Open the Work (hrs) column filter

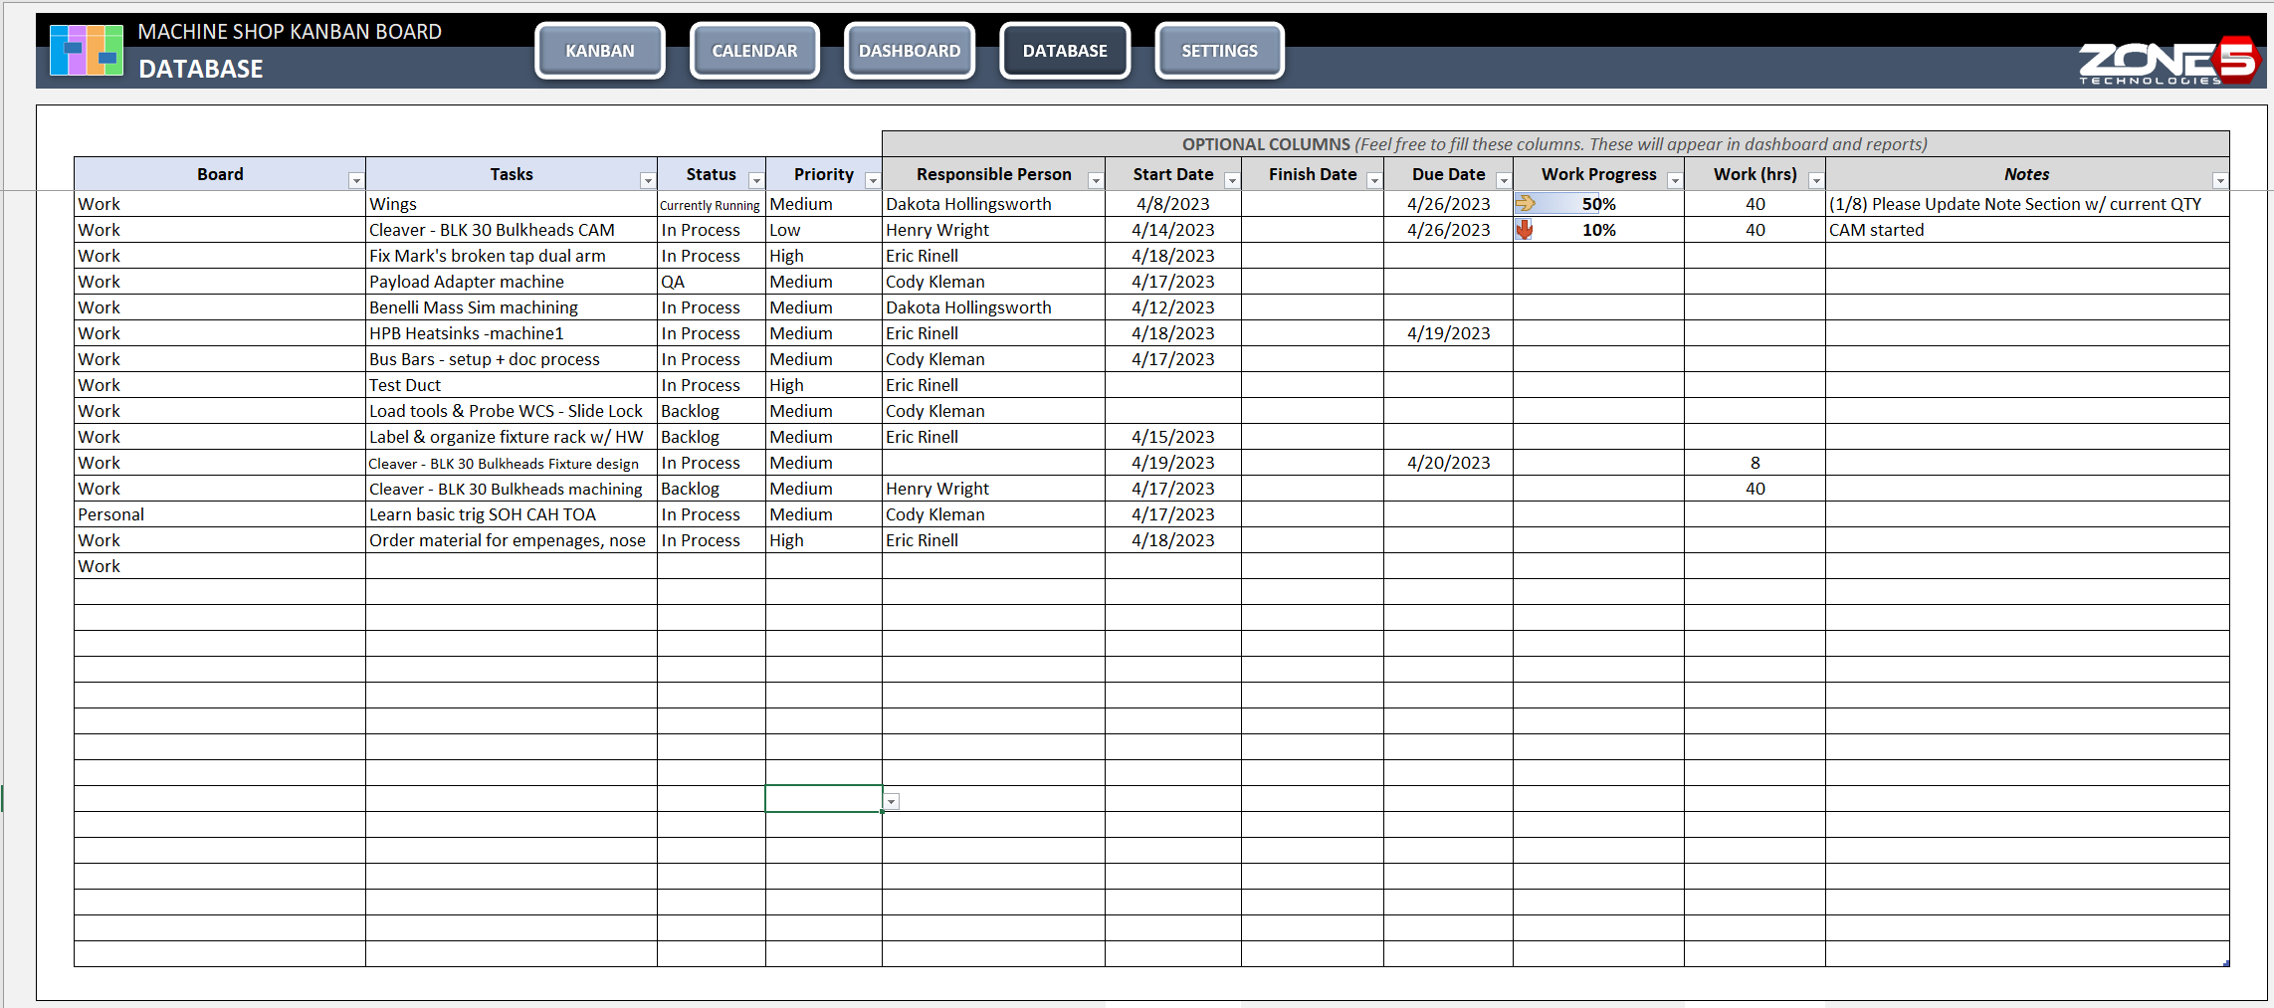pyautogui.click(x=1816, y=179)
